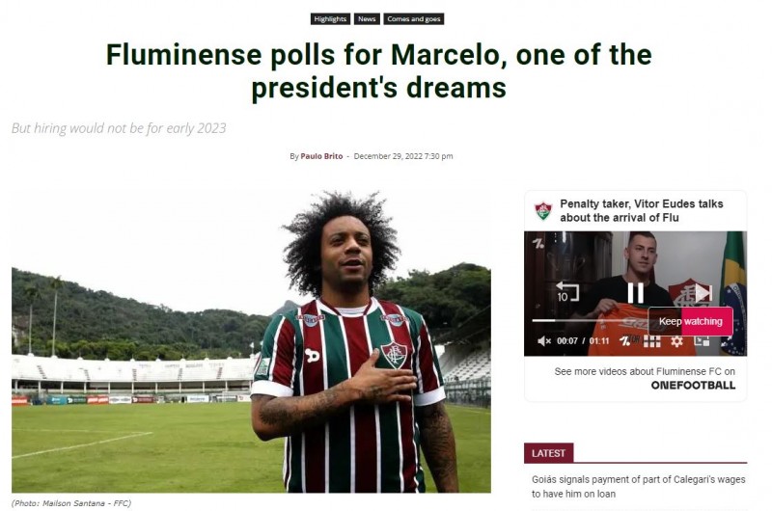Toggle fullscreen on the video player
Viewport: 772px width, 511px height.
[x=726, y=341]
